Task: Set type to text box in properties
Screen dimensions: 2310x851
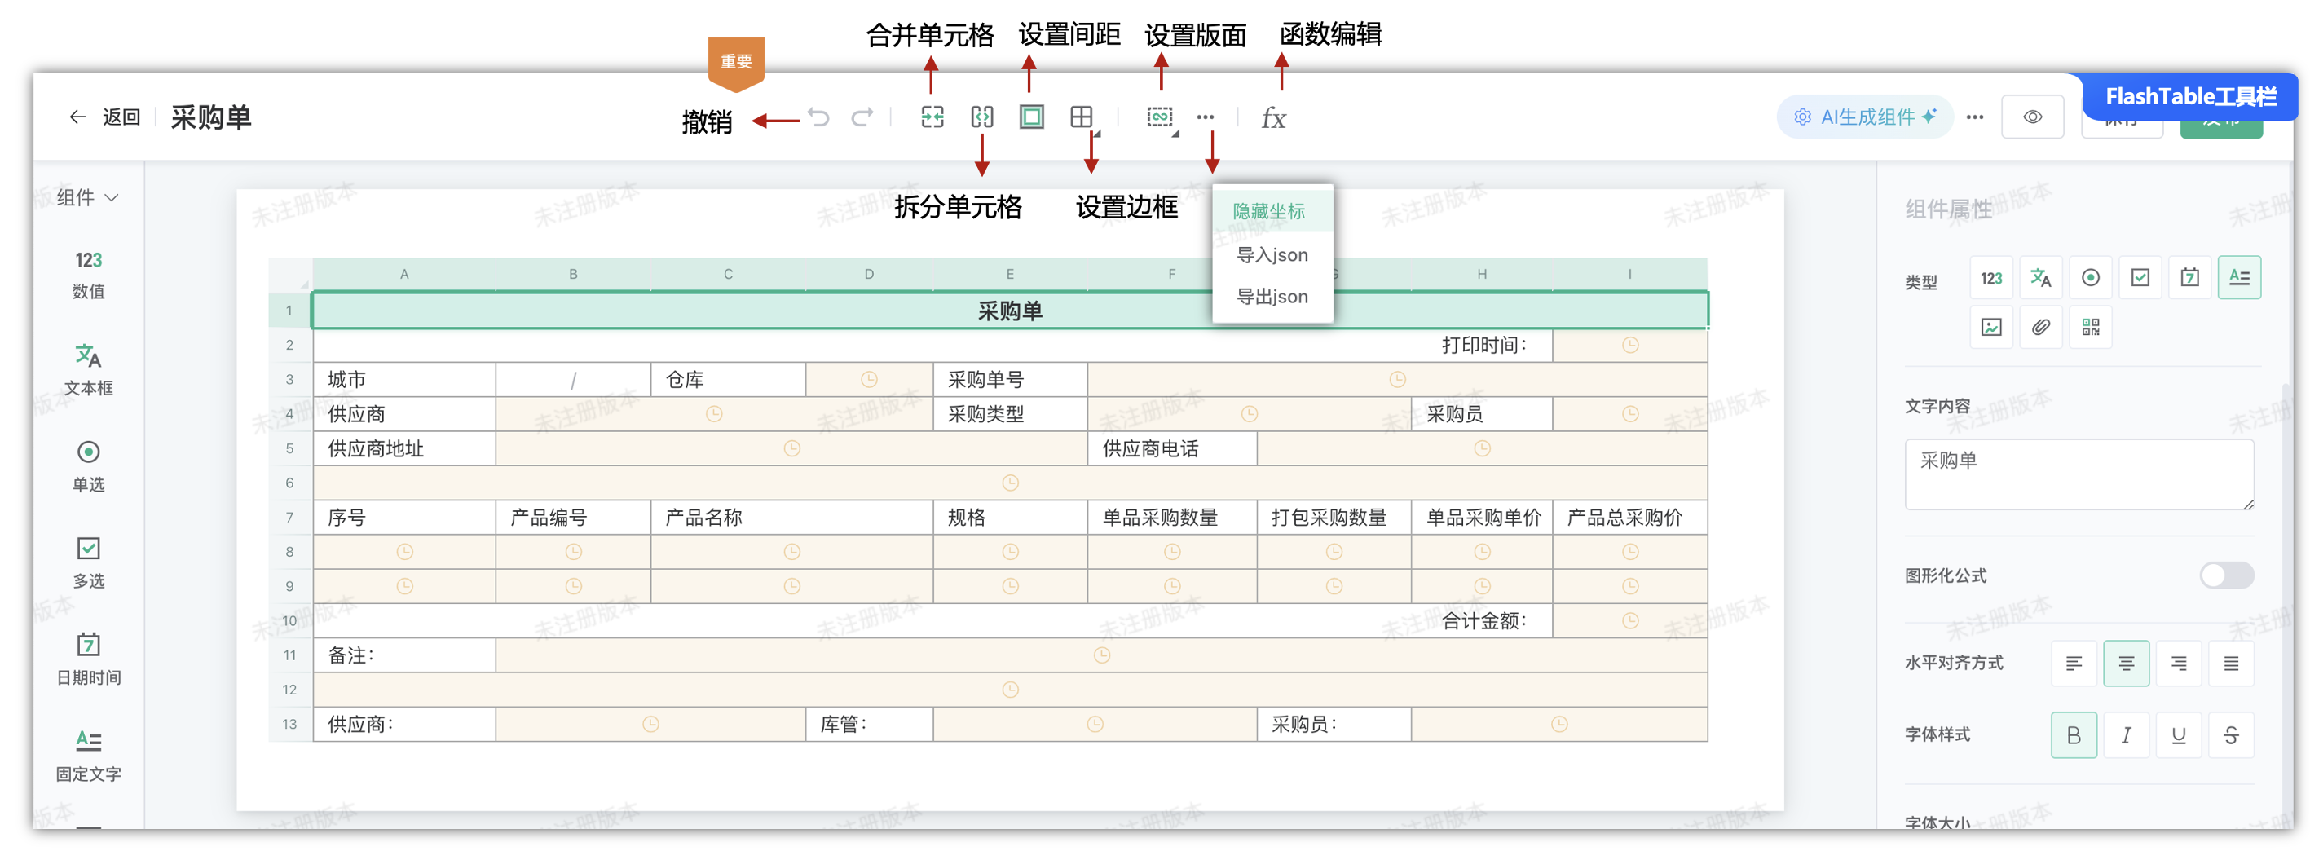Action: pos(2041,279)
